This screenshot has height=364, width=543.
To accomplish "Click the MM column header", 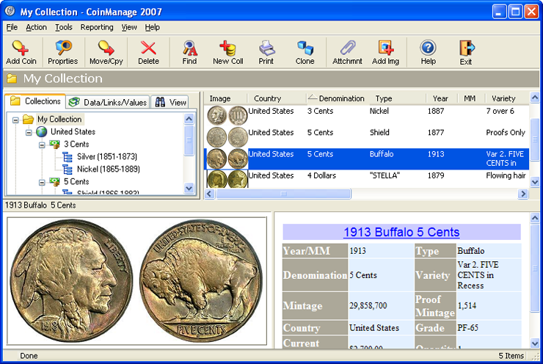I will (470, 98).
